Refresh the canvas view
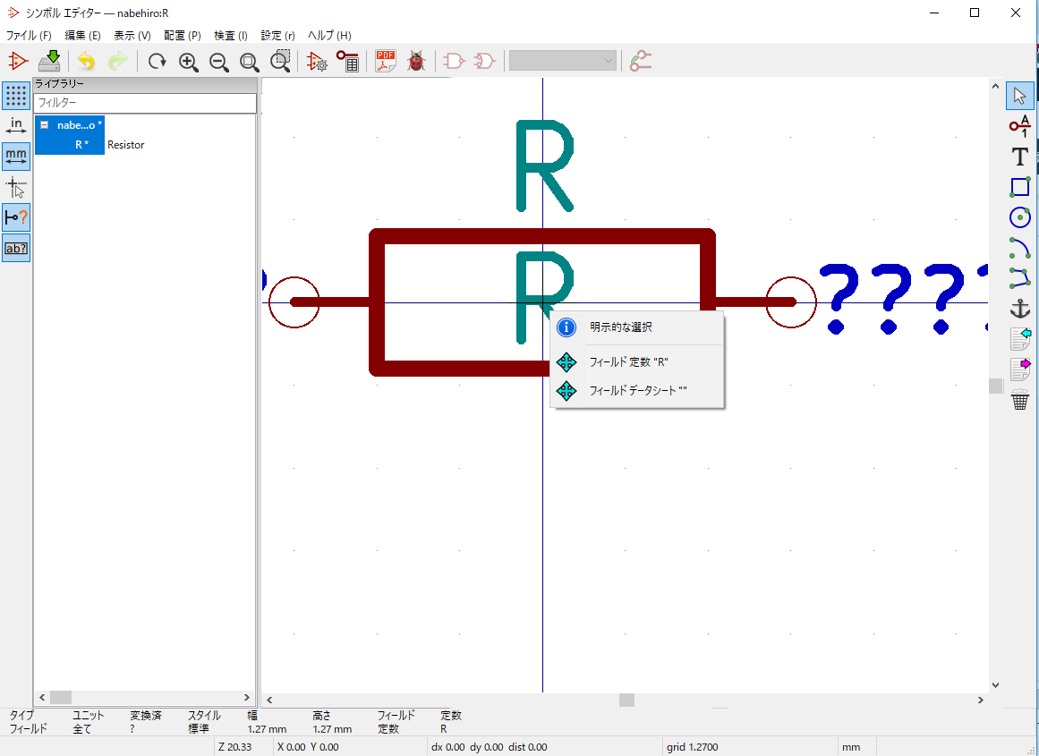The width and height of the screenshot is (1039, 756). click(x=157, y=62)
